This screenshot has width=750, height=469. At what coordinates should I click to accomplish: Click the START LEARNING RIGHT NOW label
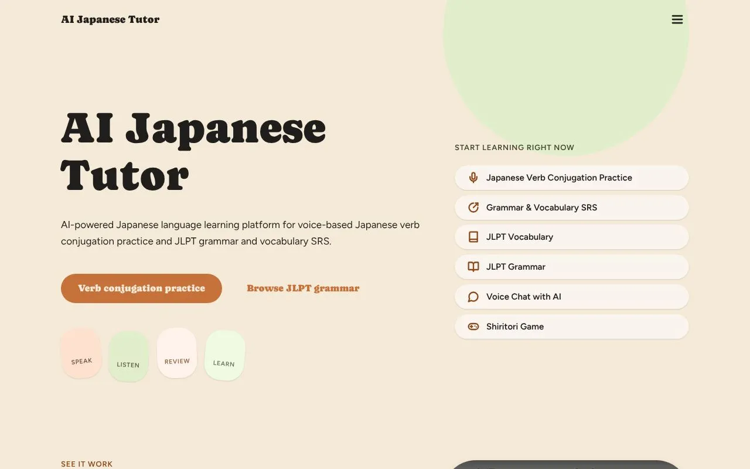[x=514, y=148]
